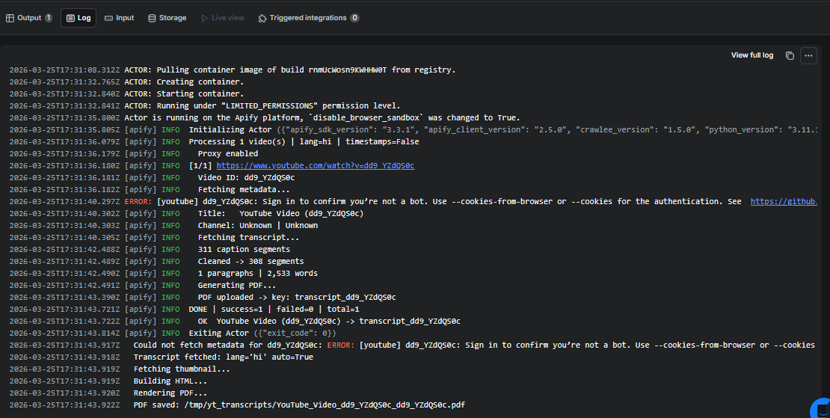Select the 'Fetching thumbnail...' log line

click(120, 369)
